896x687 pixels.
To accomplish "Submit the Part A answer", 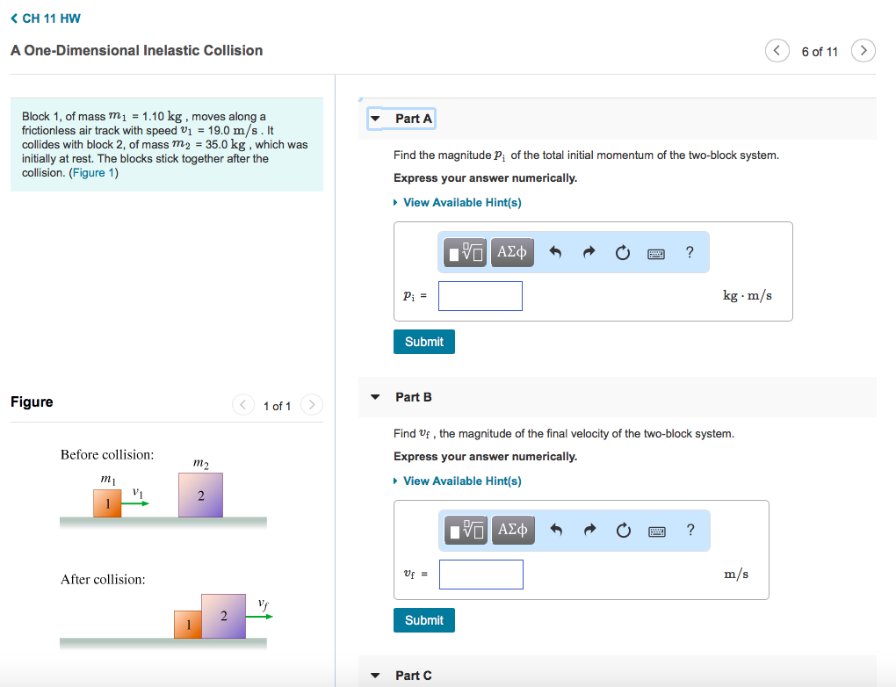I will pyautogui.click(x=424, y=342).
